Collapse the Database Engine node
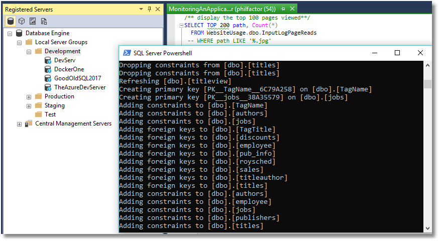This screenshot has height=241, width=439. tap(10, 34)
